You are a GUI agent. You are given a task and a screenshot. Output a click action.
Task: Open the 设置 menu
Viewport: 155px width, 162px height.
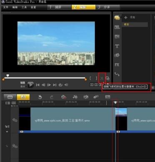(x=33, y=7)
